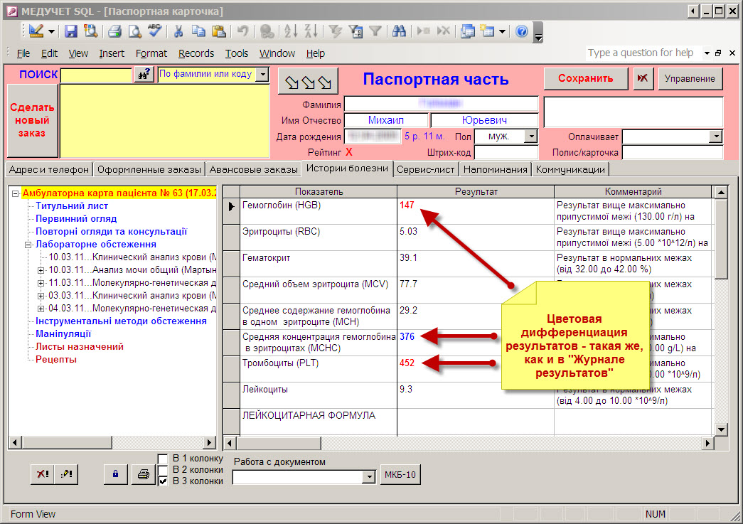Open Find with the toolbar binoculars icon
Image resolution: width=743 pixels, height=524 pixels.
pos(399,31)
